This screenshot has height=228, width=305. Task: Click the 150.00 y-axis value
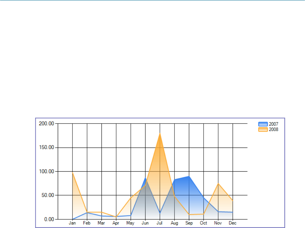[46, 148]
